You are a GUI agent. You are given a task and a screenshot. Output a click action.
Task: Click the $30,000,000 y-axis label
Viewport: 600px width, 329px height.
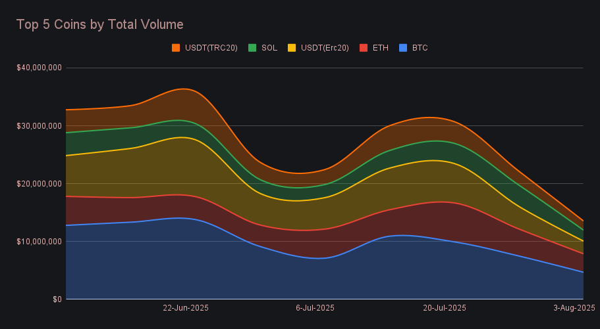(x=40, y=125)
